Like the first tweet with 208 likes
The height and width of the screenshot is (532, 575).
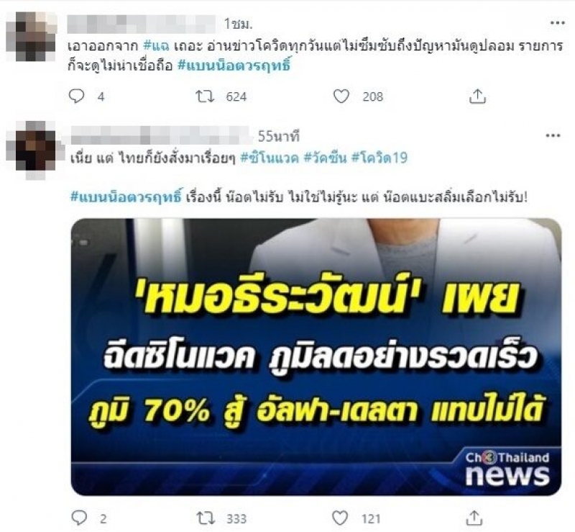pyautogui.click(x=341, y=96)
